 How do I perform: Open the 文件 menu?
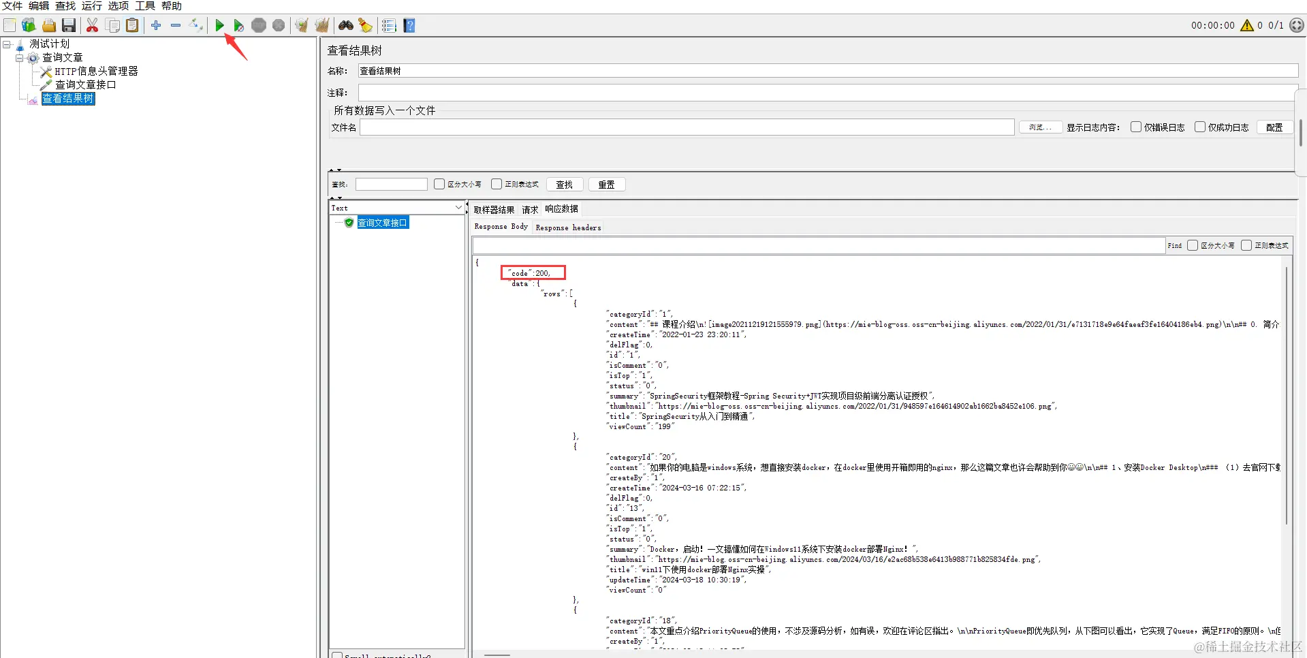pyautogui.click(x=12, y=6)
